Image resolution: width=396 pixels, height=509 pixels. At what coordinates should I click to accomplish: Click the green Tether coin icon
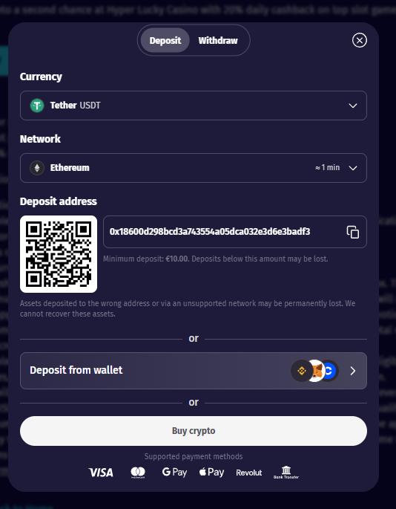(37, 106)
